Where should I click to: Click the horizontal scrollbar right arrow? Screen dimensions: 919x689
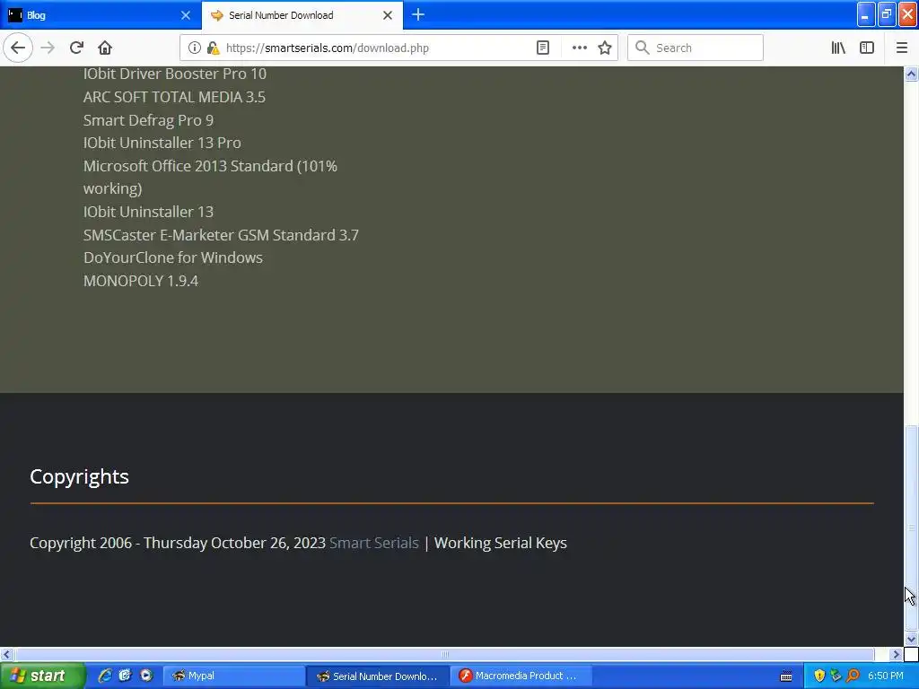pyautogui.click(x=897, y=654)
